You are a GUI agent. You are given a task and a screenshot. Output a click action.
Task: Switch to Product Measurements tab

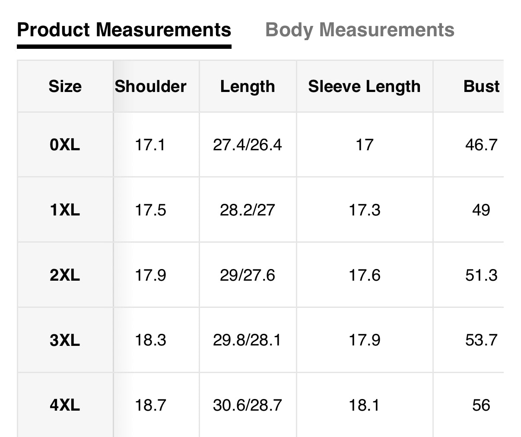tap(124, 30)
